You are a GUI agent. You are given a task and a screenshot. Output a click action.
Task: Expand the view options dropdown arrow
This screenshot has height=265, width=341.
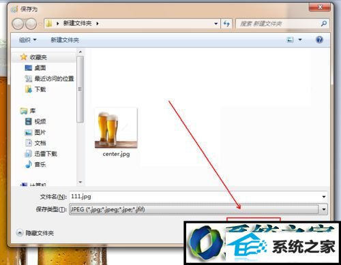tap(300, 40)
